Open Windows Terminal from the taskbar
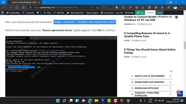The width and height of the screenshot is (186, 104). point(122,101)
